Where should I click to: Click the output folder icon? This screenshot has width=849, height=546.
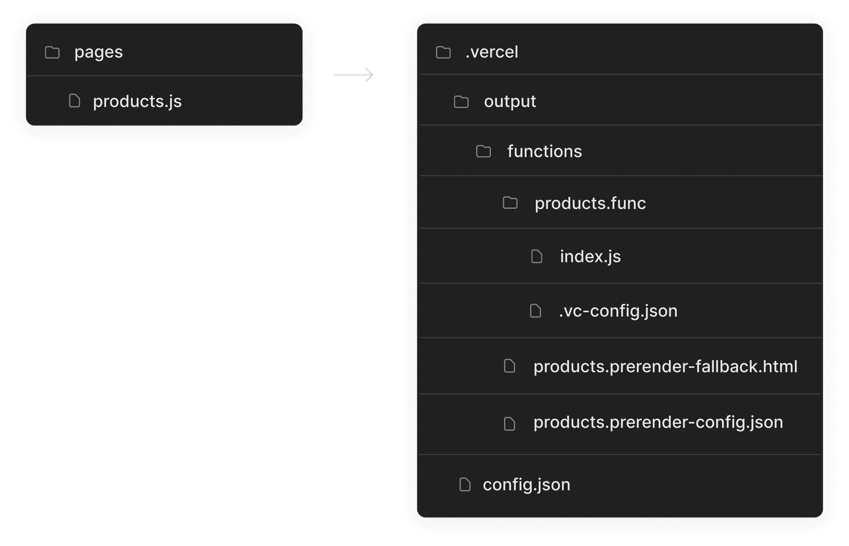461,102
